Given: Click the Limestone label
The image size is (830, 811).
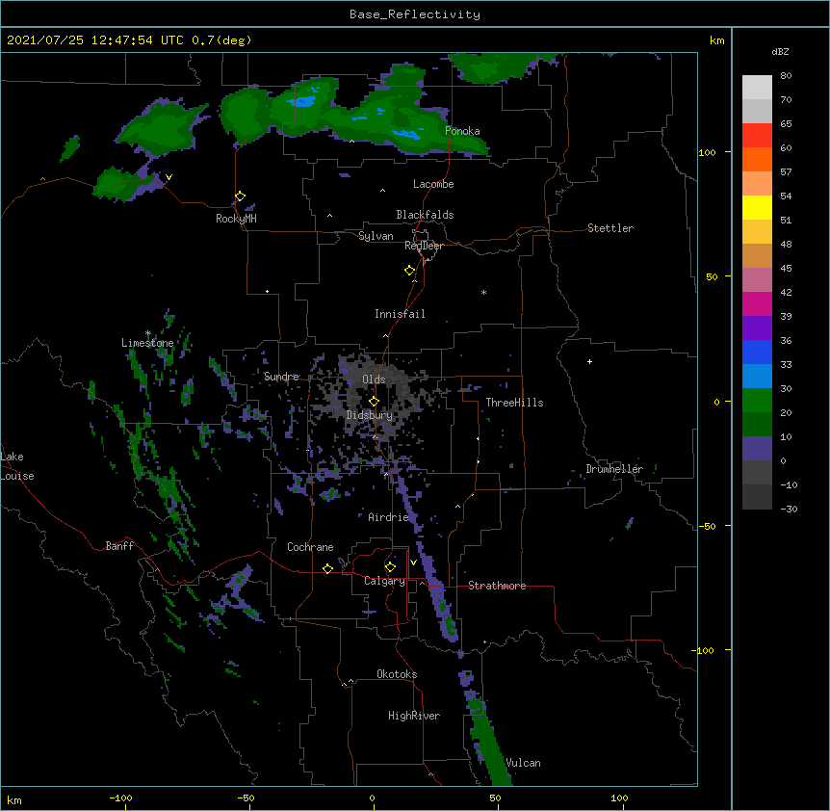Looking at the screenshot, I should (147, 343).
